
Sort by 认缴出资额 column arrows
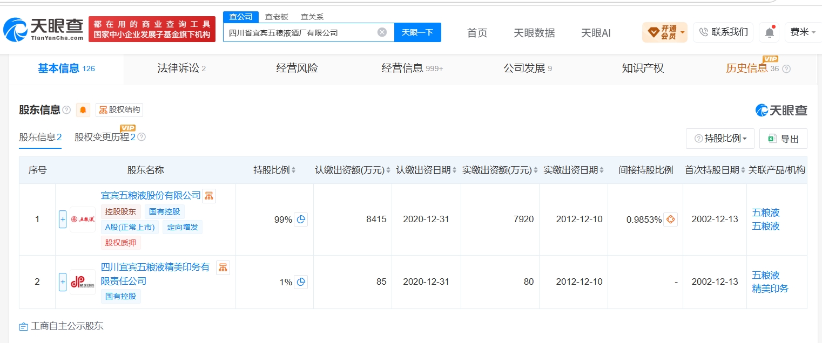tap(389, 170)
